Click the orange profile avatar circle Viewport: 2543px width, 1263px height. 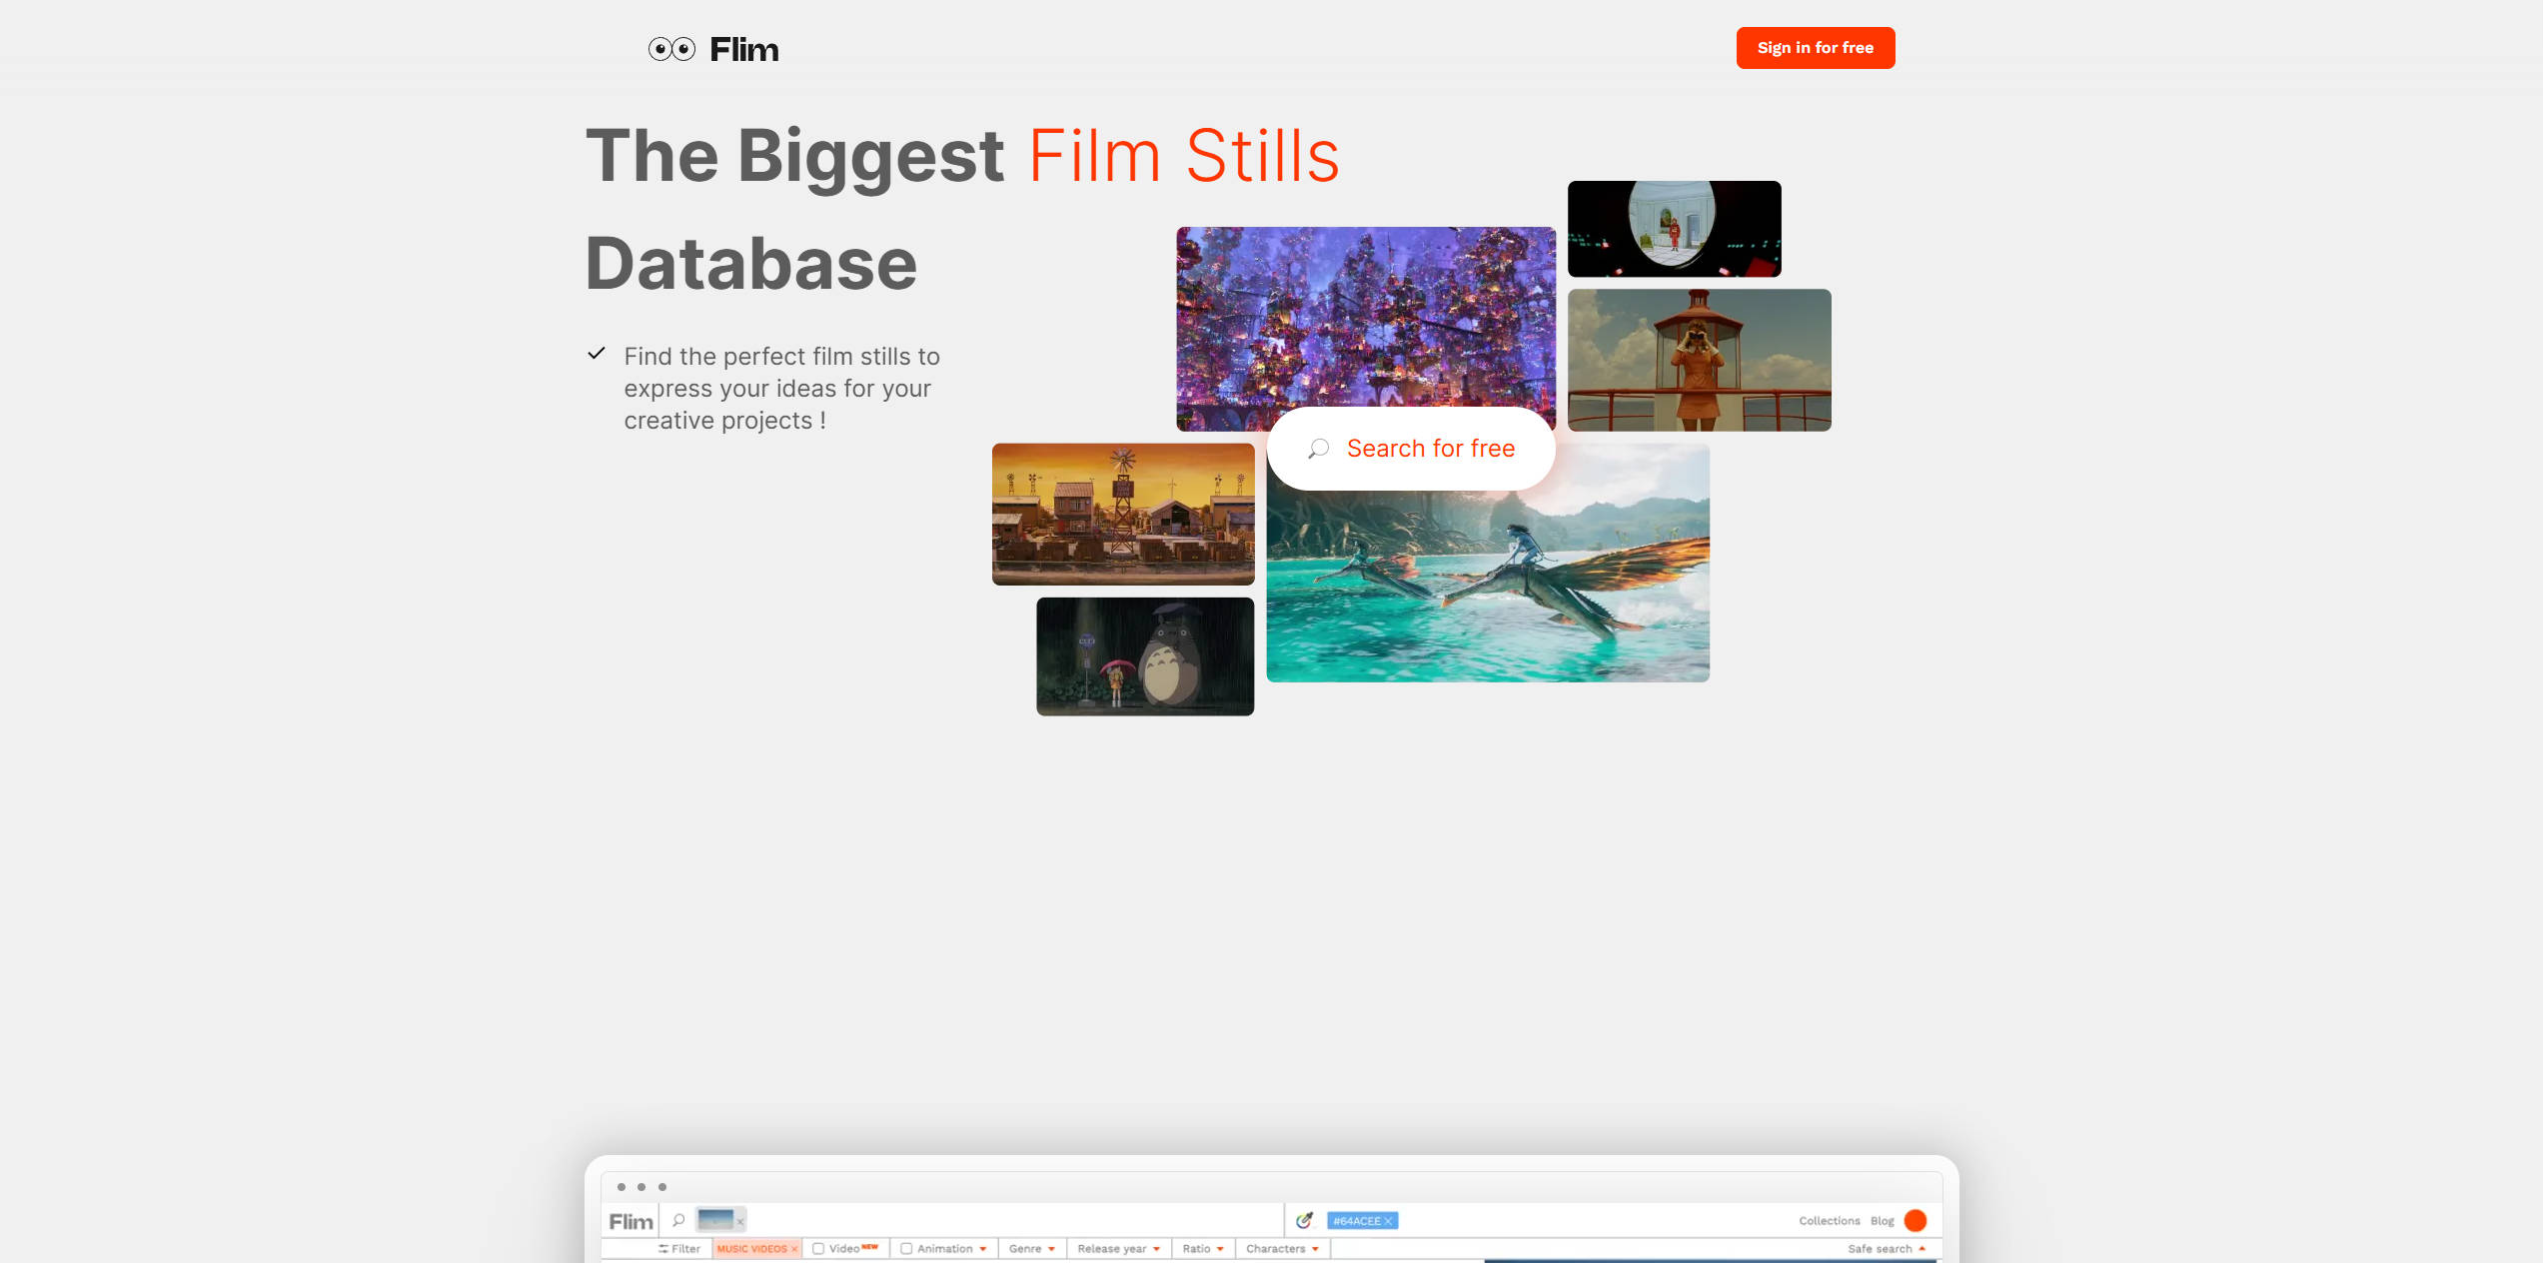click(1914, 1220)
